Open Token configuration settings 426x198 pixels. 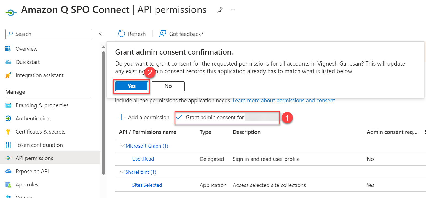(x=39, y=145)
